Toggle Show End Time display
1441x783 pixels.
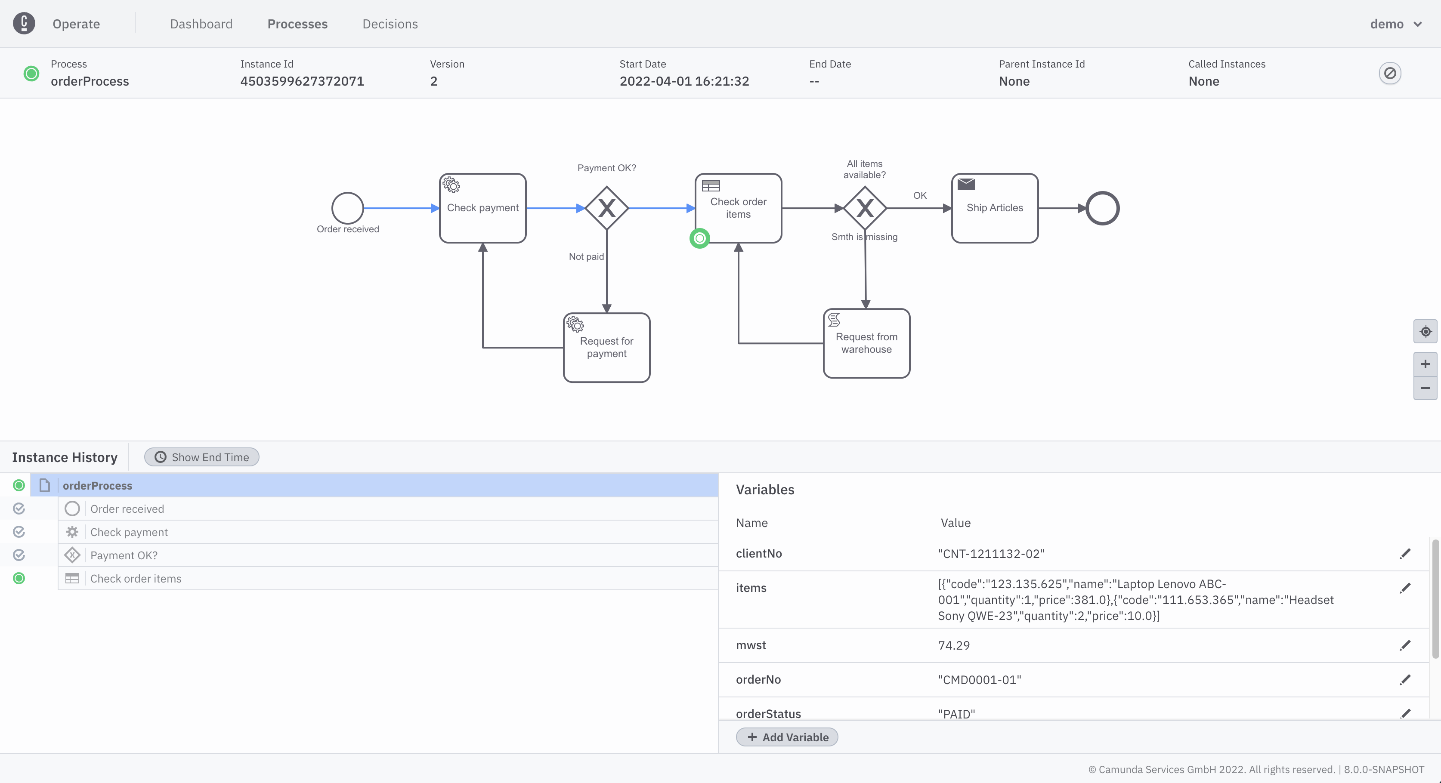[x=201, y=457]
